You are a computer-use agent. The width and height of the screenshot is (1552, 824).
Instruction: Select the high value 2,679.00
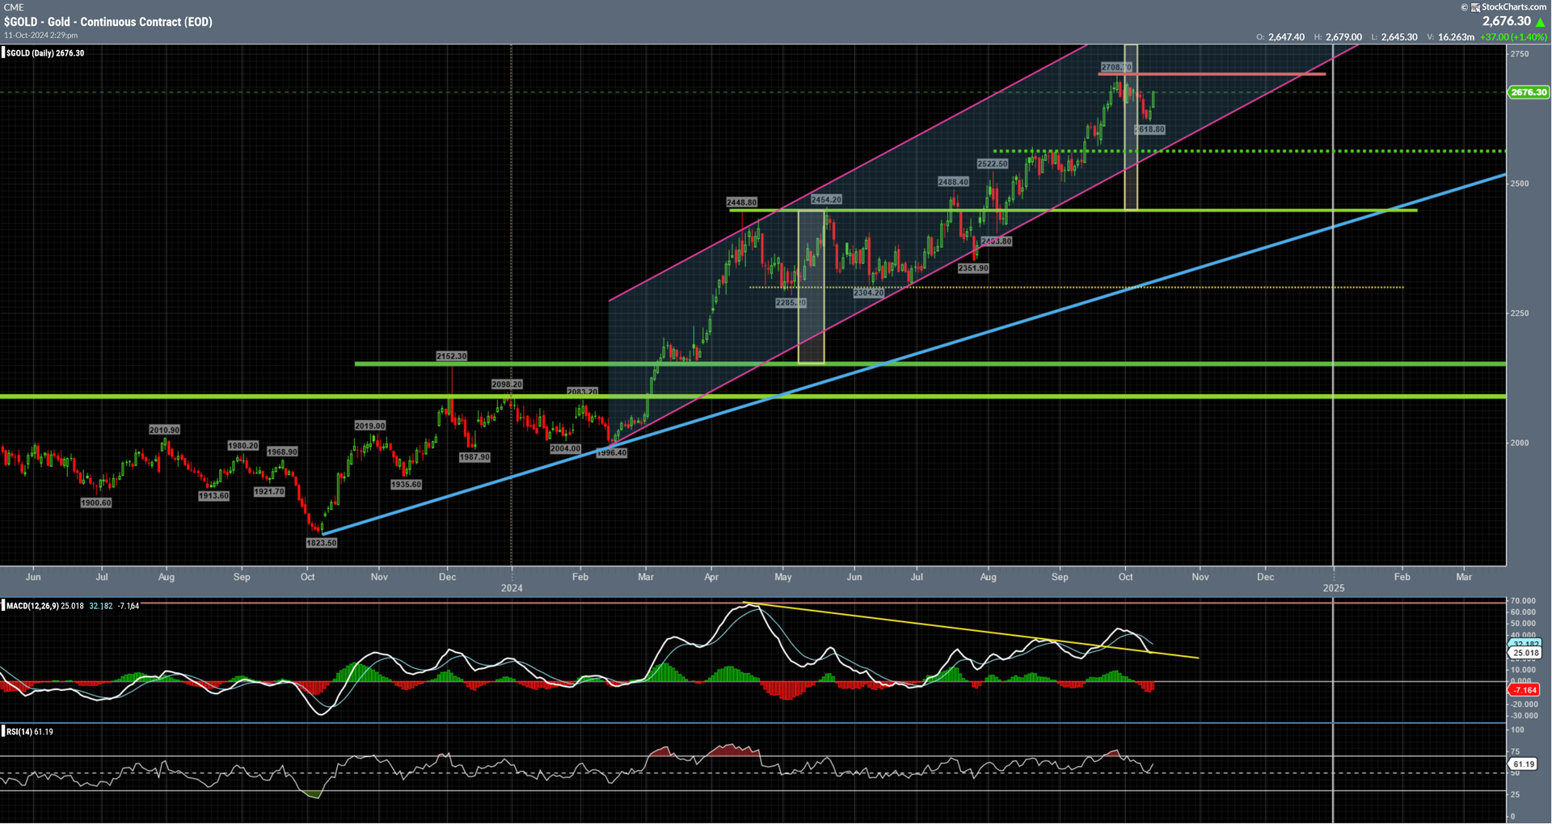point(1343,37)
